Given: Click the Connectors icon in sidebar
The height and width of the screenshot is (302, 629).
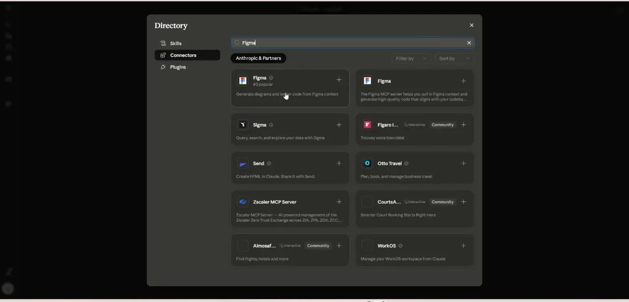Looking at the screenshot, I should coord(163,55).
